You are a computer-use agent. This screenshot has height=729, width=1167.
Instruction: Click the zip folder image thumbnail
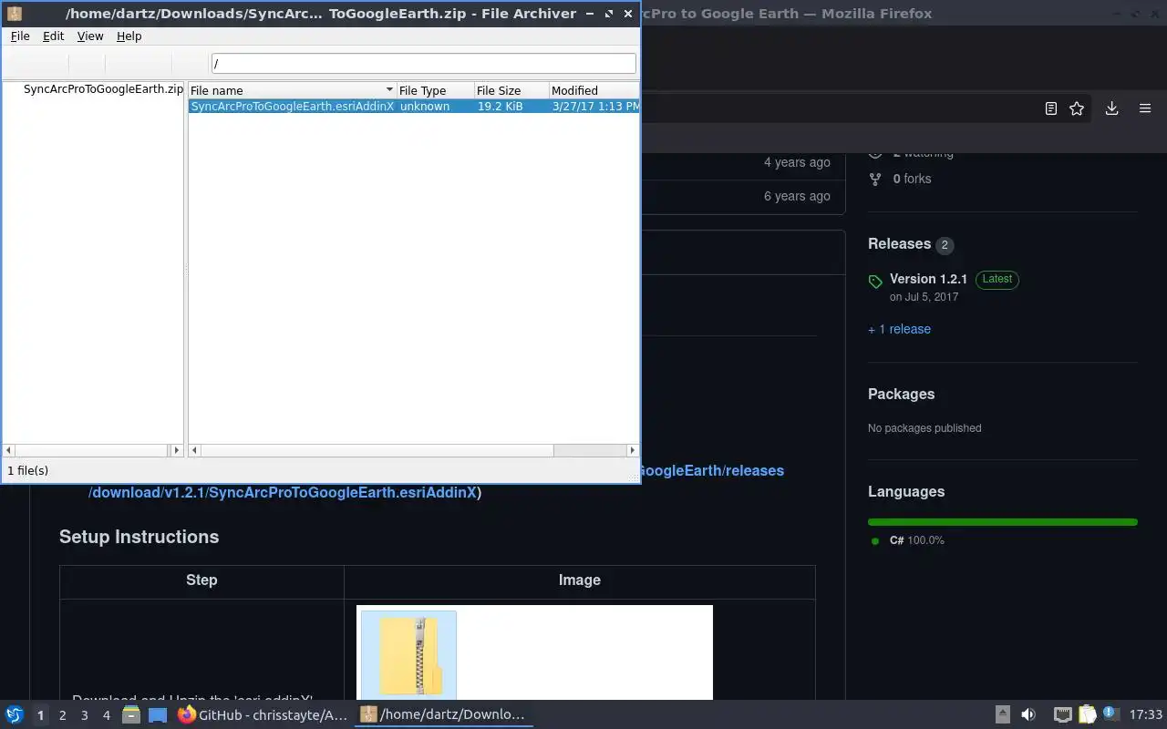click(408, 654)
